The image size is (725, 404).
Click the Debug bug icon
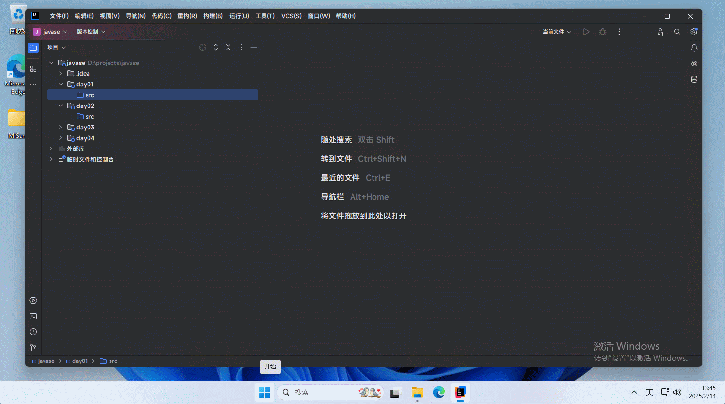click(603, 32)
